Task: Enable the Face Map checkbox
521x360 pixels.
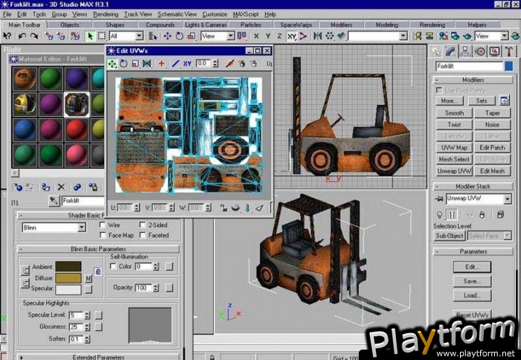Action: [x=103, y=234]
